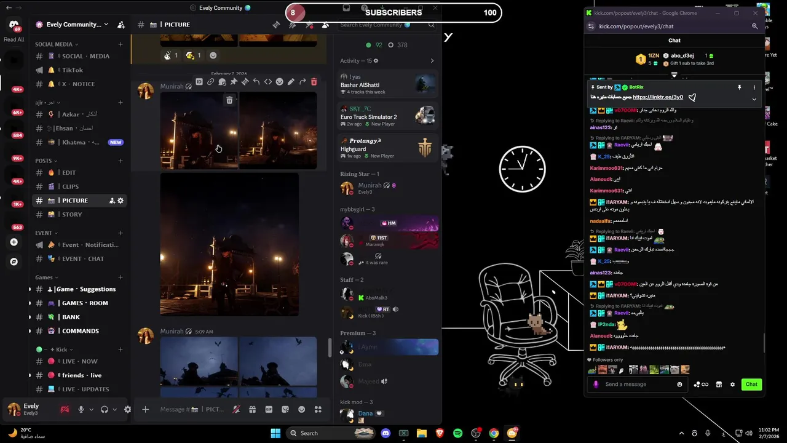This screenshot has width=787, height=443.
Task: Open pinned message three-dot menu in Kick
Action: (754, 87)
